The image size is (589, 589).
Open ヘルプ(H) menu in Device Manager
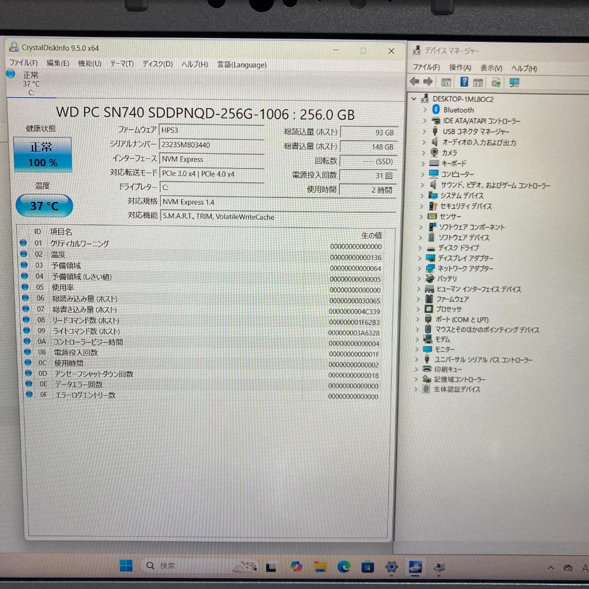click(x=524, y=68)
